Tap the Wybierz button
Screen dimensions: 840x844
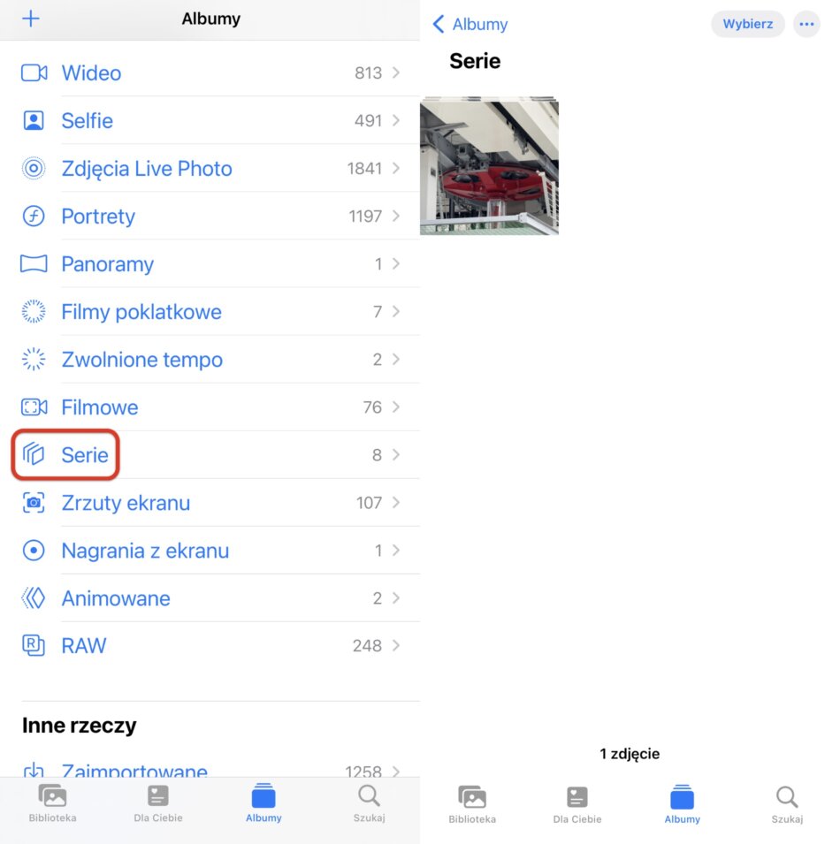[747, 24]
